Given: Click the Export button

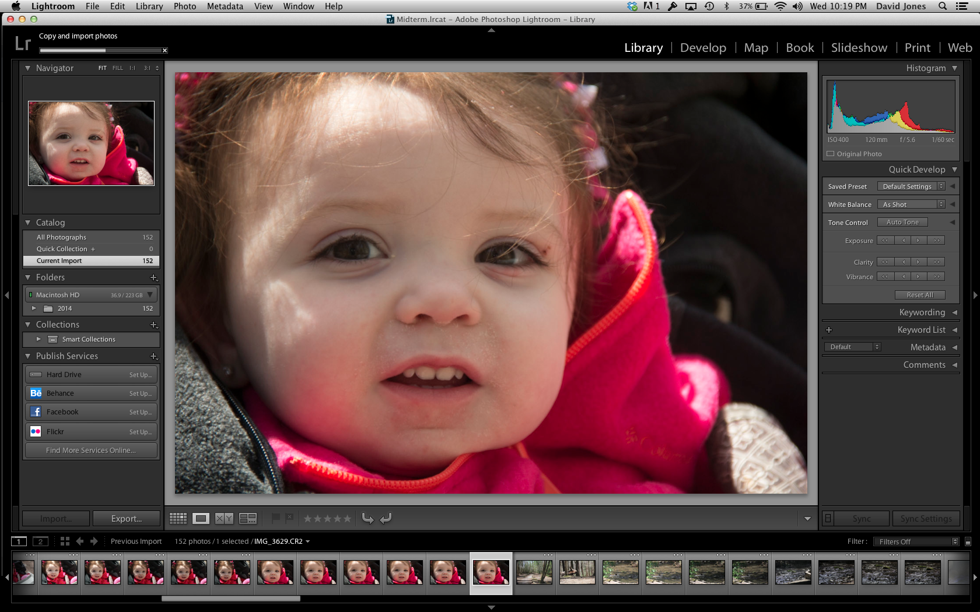Looking at the screenshot, I should 126,518.
